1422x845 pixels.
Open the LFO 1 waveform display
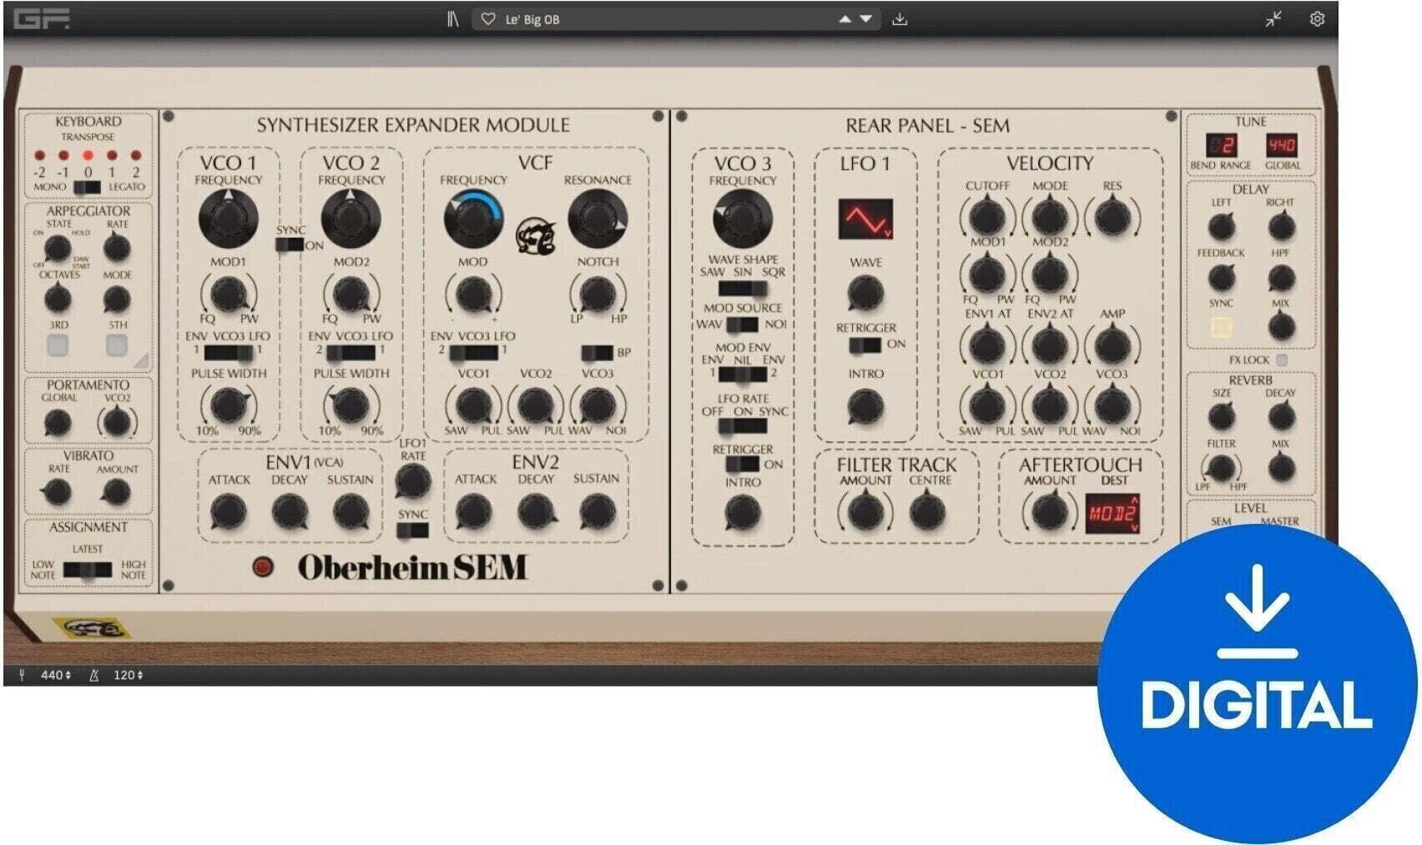865,219
